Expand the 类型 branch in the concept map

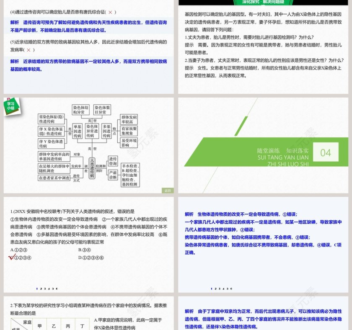[93, 120]
